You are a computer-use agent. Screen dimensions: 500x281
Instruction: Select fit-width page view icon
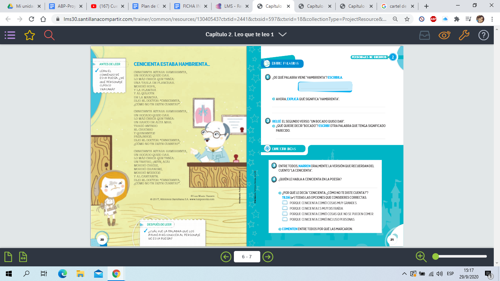[x=23, y=257]
